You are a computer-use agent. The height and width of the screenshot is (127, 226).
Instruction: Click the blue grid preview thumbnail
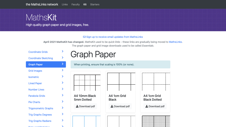point(86,121)
